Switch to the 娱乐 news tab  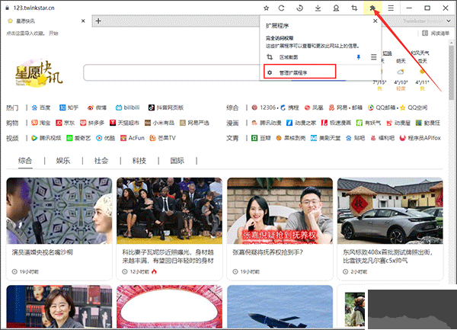[x=62, y=161]
